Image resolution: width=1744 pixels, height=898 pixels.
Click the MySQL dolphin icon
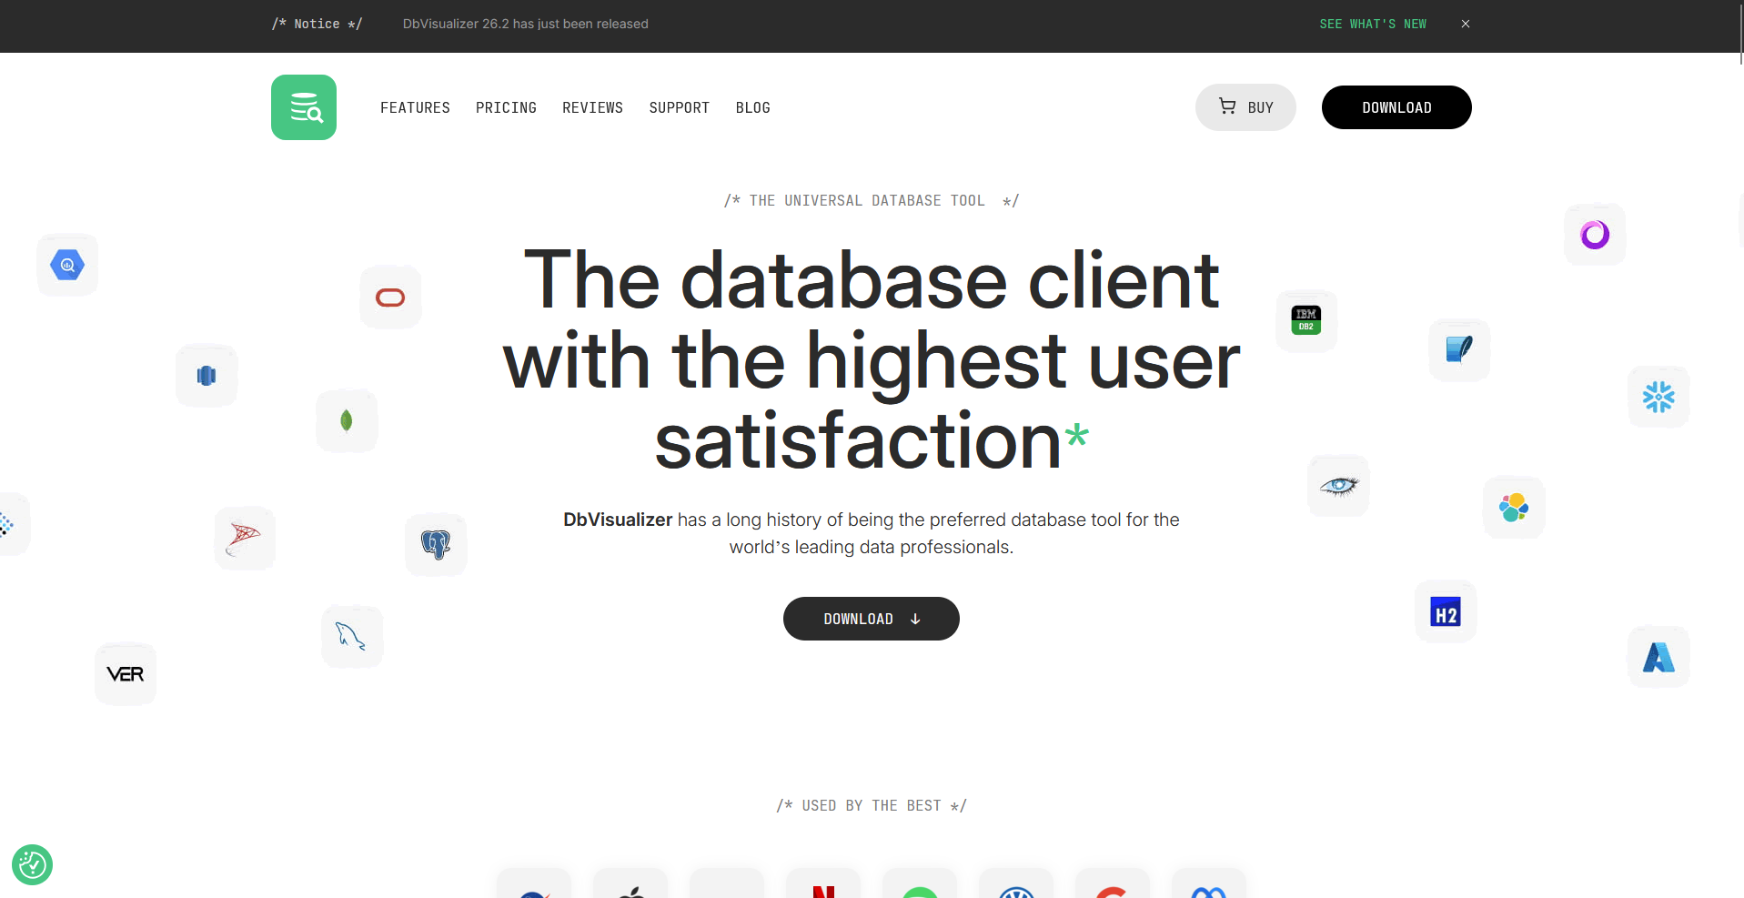[x=352, y=636]
